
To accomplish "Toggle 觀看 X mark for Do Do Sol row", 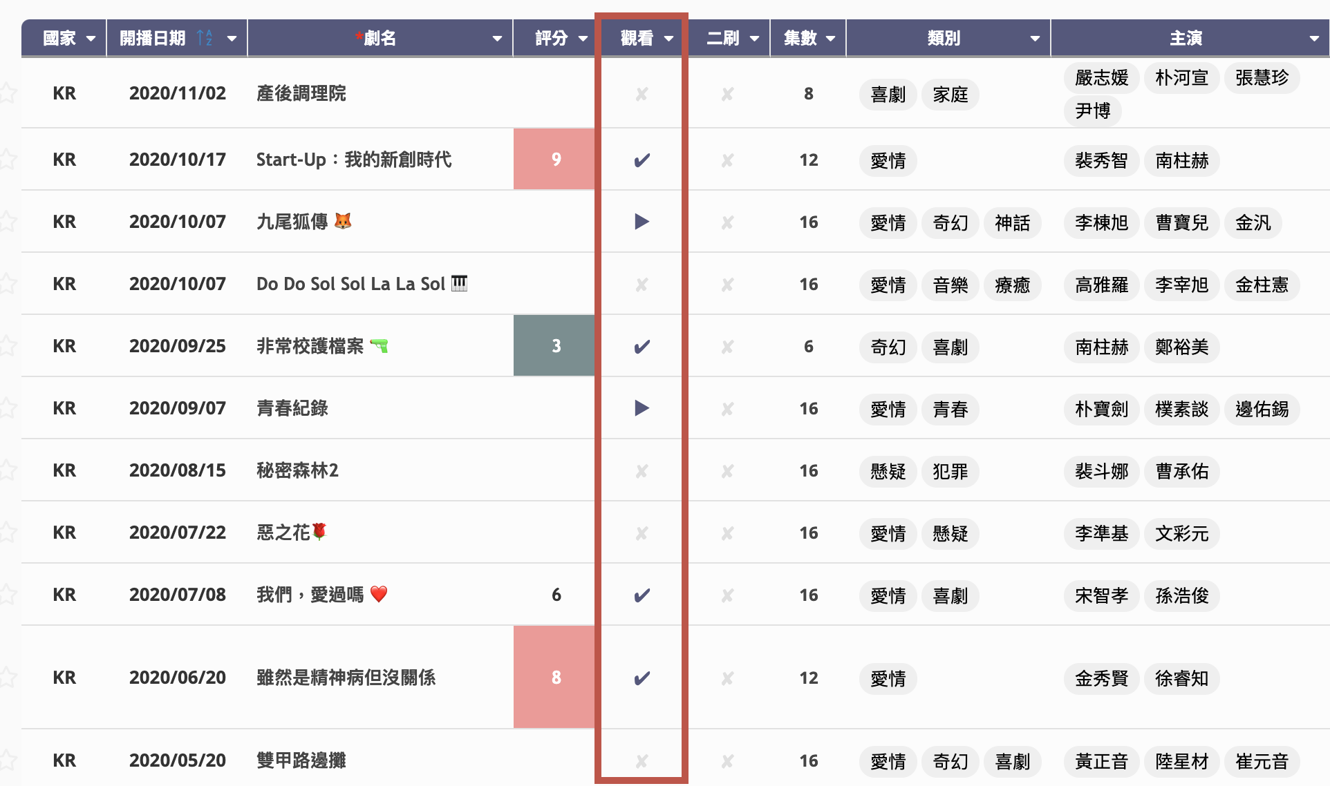I will click(x=642, y=285).
